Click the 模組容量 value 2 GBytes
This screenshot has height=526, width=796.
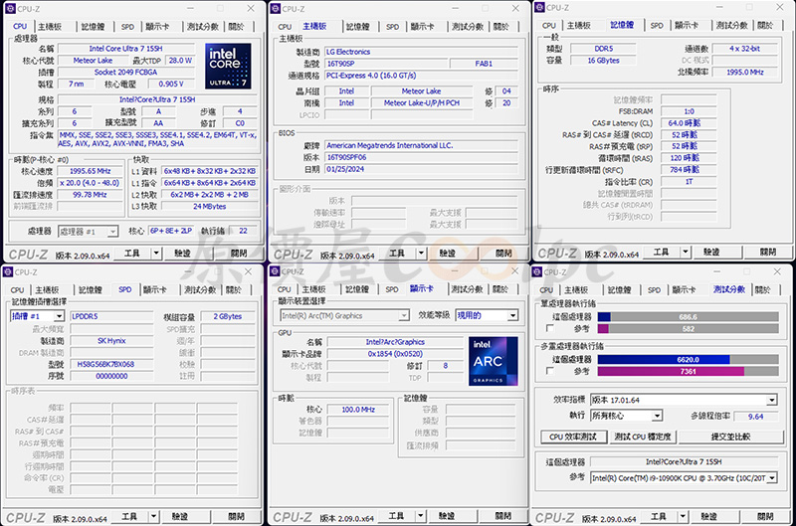pos(228,316)
